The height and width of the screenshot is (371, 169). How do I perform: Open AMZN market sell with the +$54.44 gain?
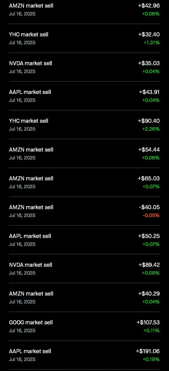tap(84, 153)
